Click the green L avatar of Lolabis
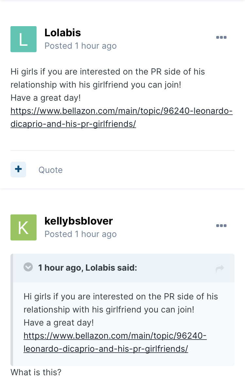This screenshot has width=245, height=387. tap(24, 39)
